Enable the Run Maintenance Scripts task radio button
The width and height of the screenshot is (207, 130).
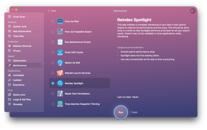tap(53, 42)
